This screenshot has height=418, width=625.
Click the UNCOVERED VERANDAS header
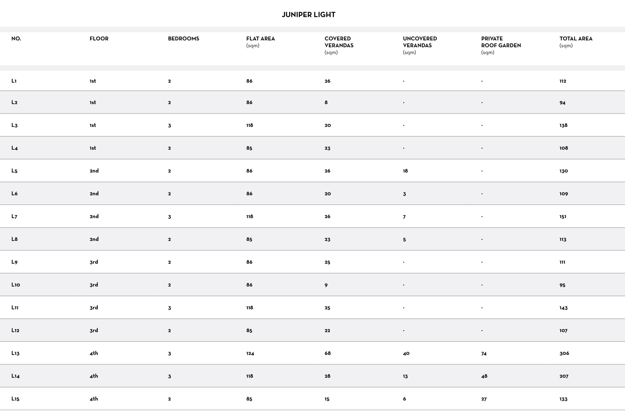tap(420, 42)
